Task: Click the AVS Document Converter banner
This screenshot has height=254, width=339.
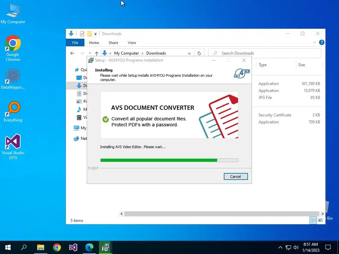Action: [x=169, y=115]
